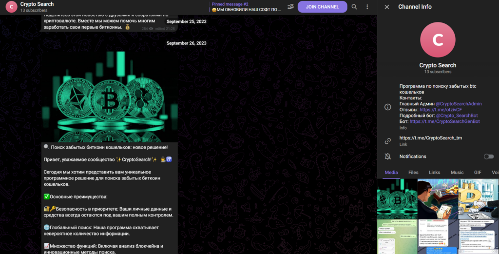Image resolution: width=499 pixels, height=254 pixels.
Task: Switch to the Links tab
Action: pos(434,172)
